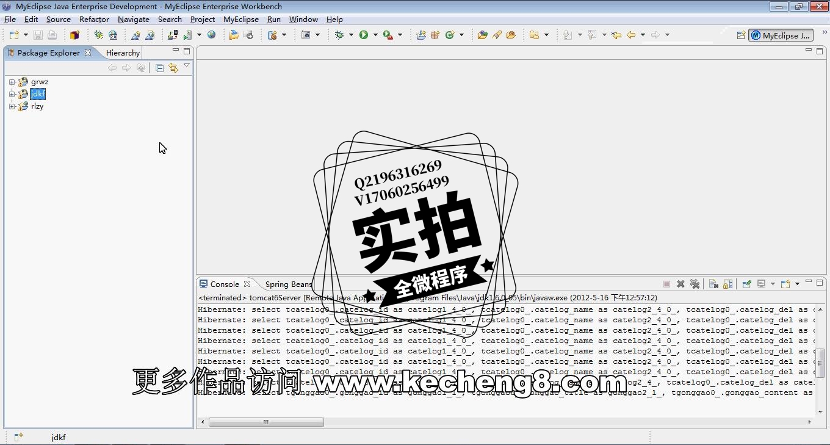Click the globe web browser icon
Viewport: 830px width, 445px height.
[211, 35]
